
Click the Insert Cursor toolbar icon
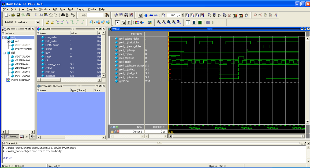[47, 22]
